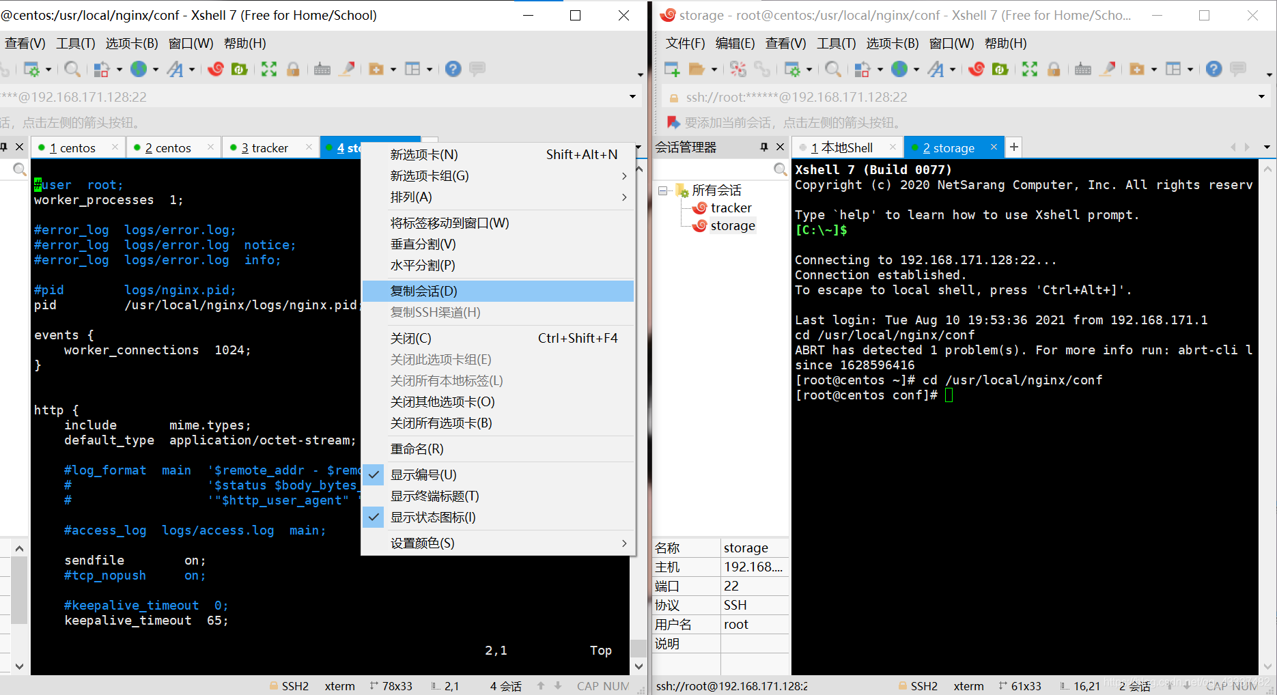Viewport: 1277px width, 695px height.
Task: Click Disconnect icon in right window toolbar
Action: pos(738,69)
